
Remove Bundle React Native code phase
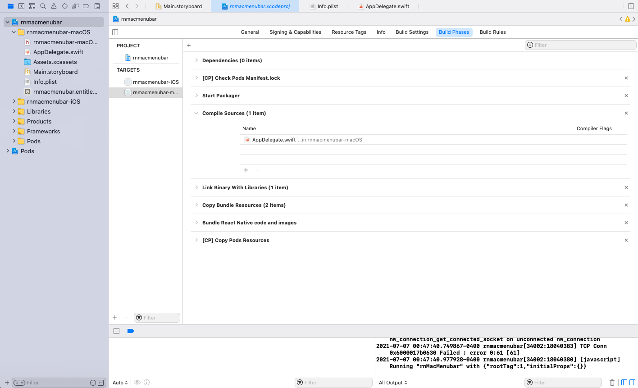[626, 223]
